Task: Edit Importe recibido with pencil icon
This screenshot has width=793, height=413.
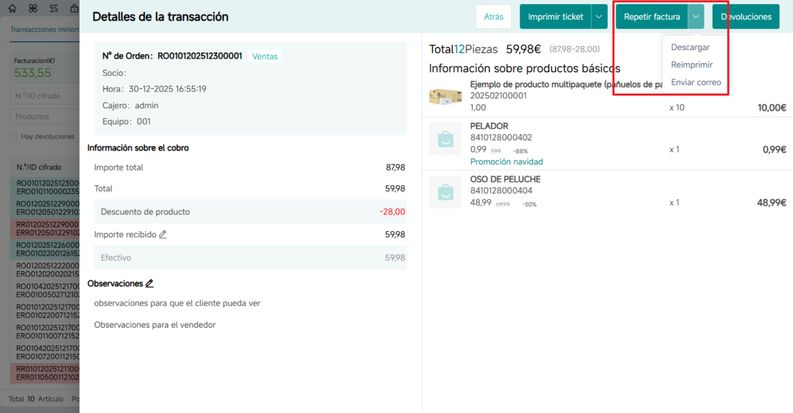Action: [163, 234]
